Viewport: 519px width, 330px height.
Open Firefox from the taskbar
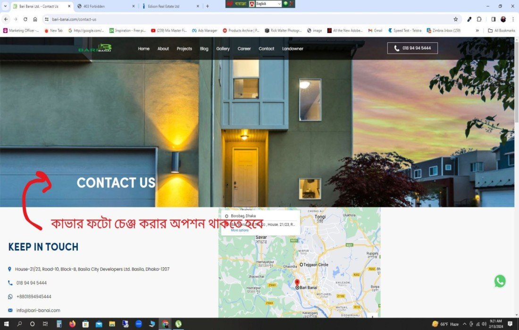[72, 324]
